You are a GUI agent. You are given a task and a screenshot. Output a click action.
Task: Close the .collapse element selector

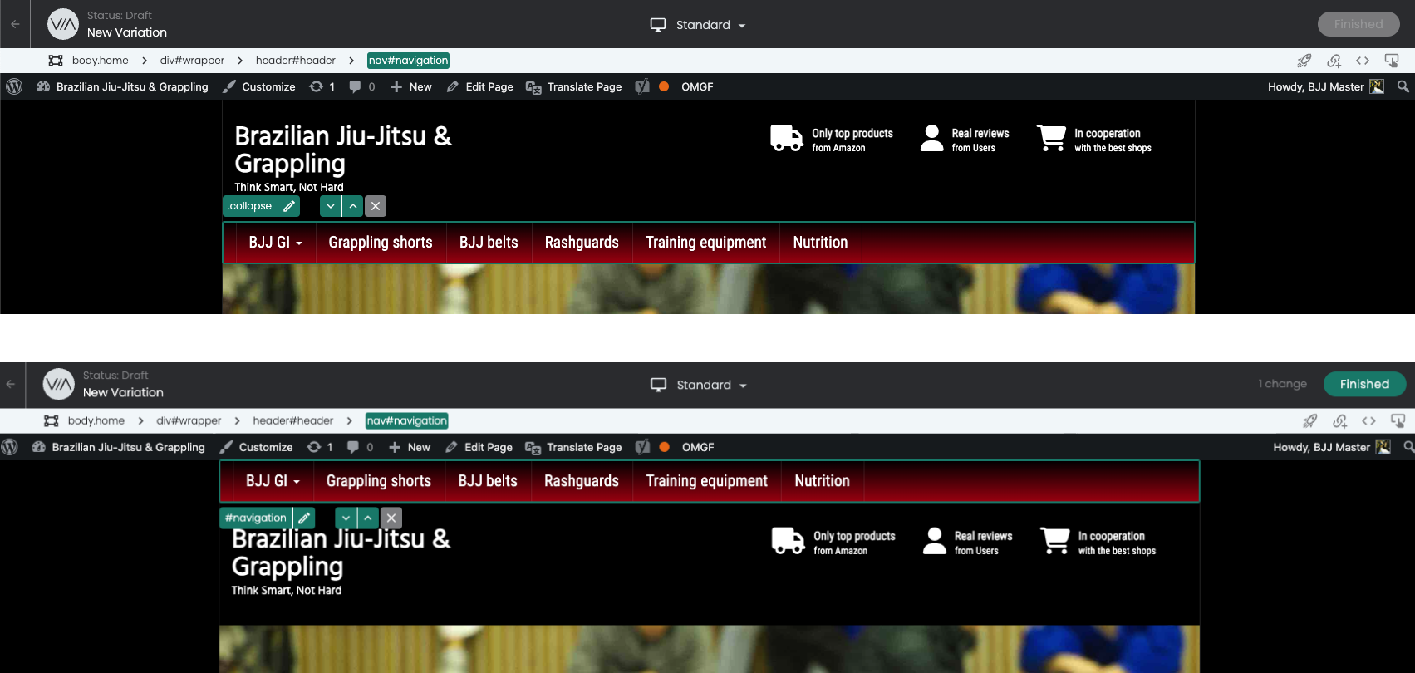(x=376, y=206)
